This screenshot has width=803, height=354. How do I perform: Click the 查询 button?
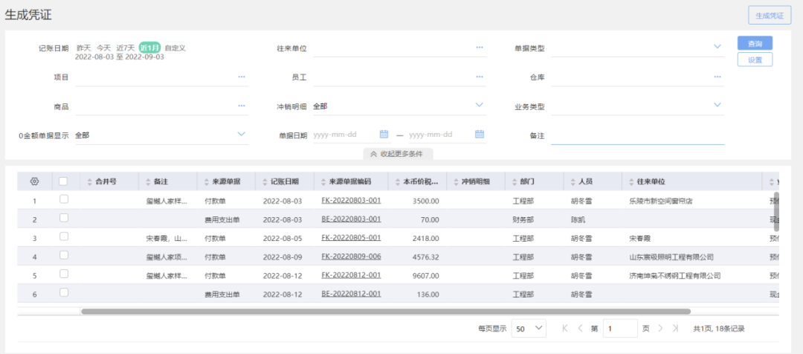pos(755,44)
